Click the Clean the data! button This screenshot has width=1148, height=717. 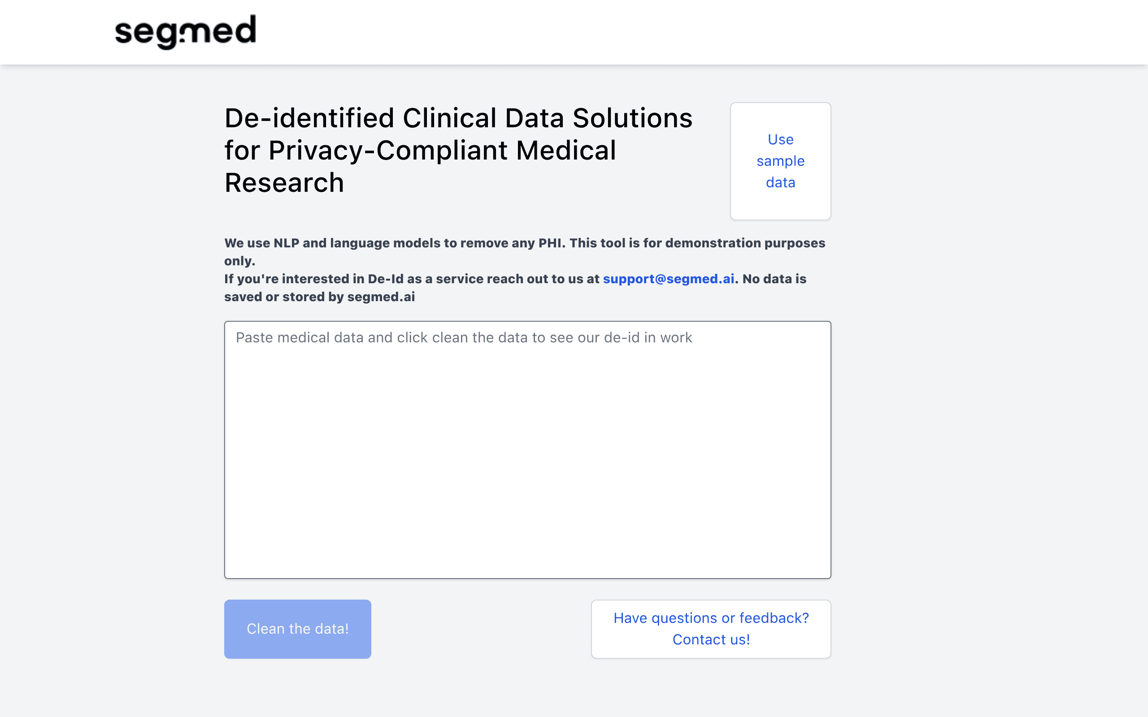[297, 629]
